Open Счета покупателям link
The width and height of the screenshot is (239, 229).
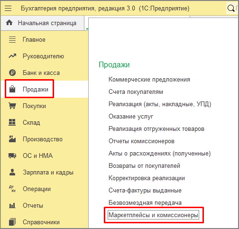pyautogui.click(x=136, y=92)
